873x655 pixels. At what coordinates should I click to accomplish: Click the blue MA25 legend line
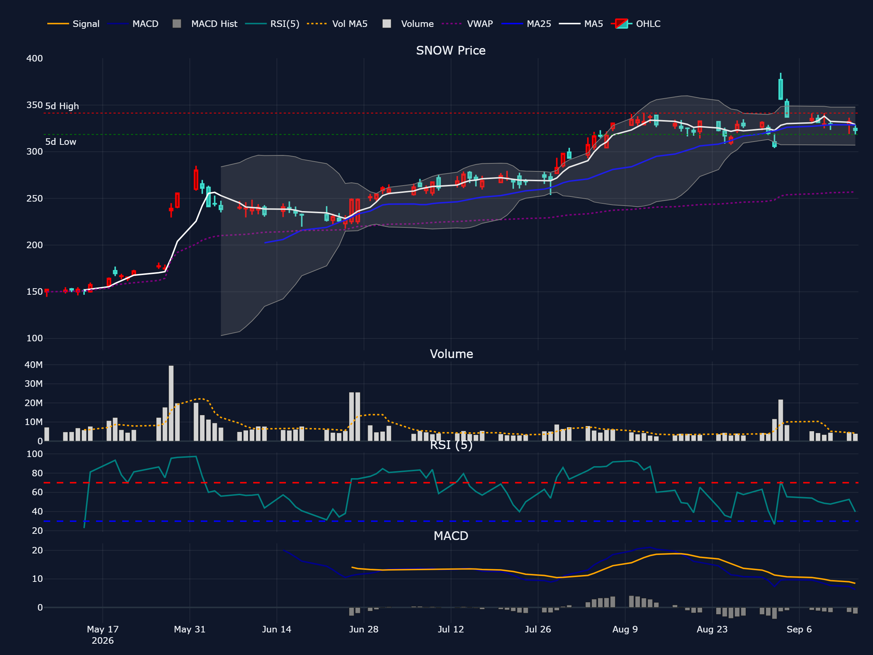(x=512, y=24)
